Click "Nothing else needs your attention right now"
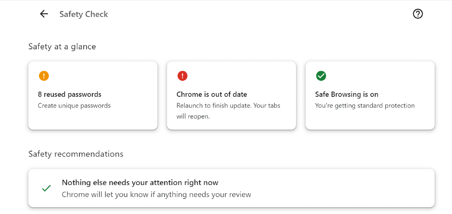This screenshot has width=452, height=214. point(140,182)
